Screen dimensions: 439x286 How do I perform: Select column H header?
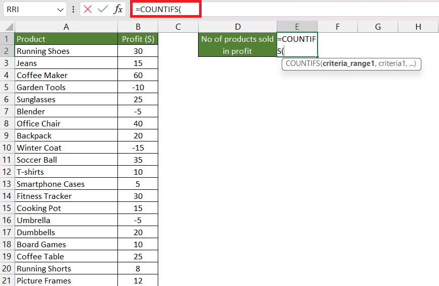coord(418,27)
